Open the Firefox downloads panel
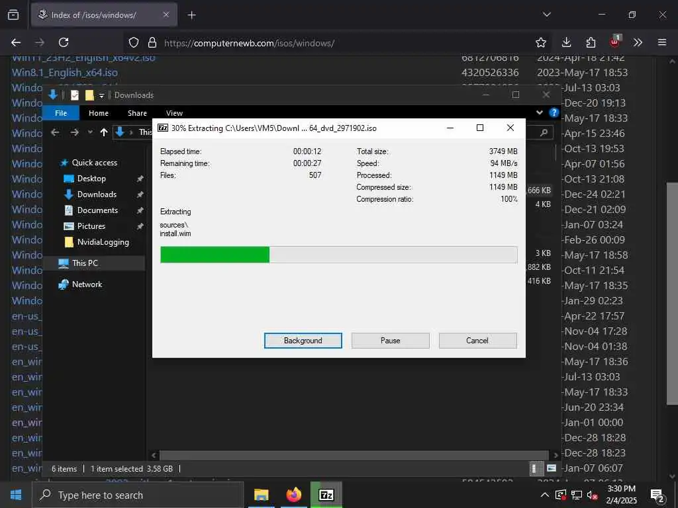Image resolution: width=678 pixels, height=508 pixels. pos(566,42)
